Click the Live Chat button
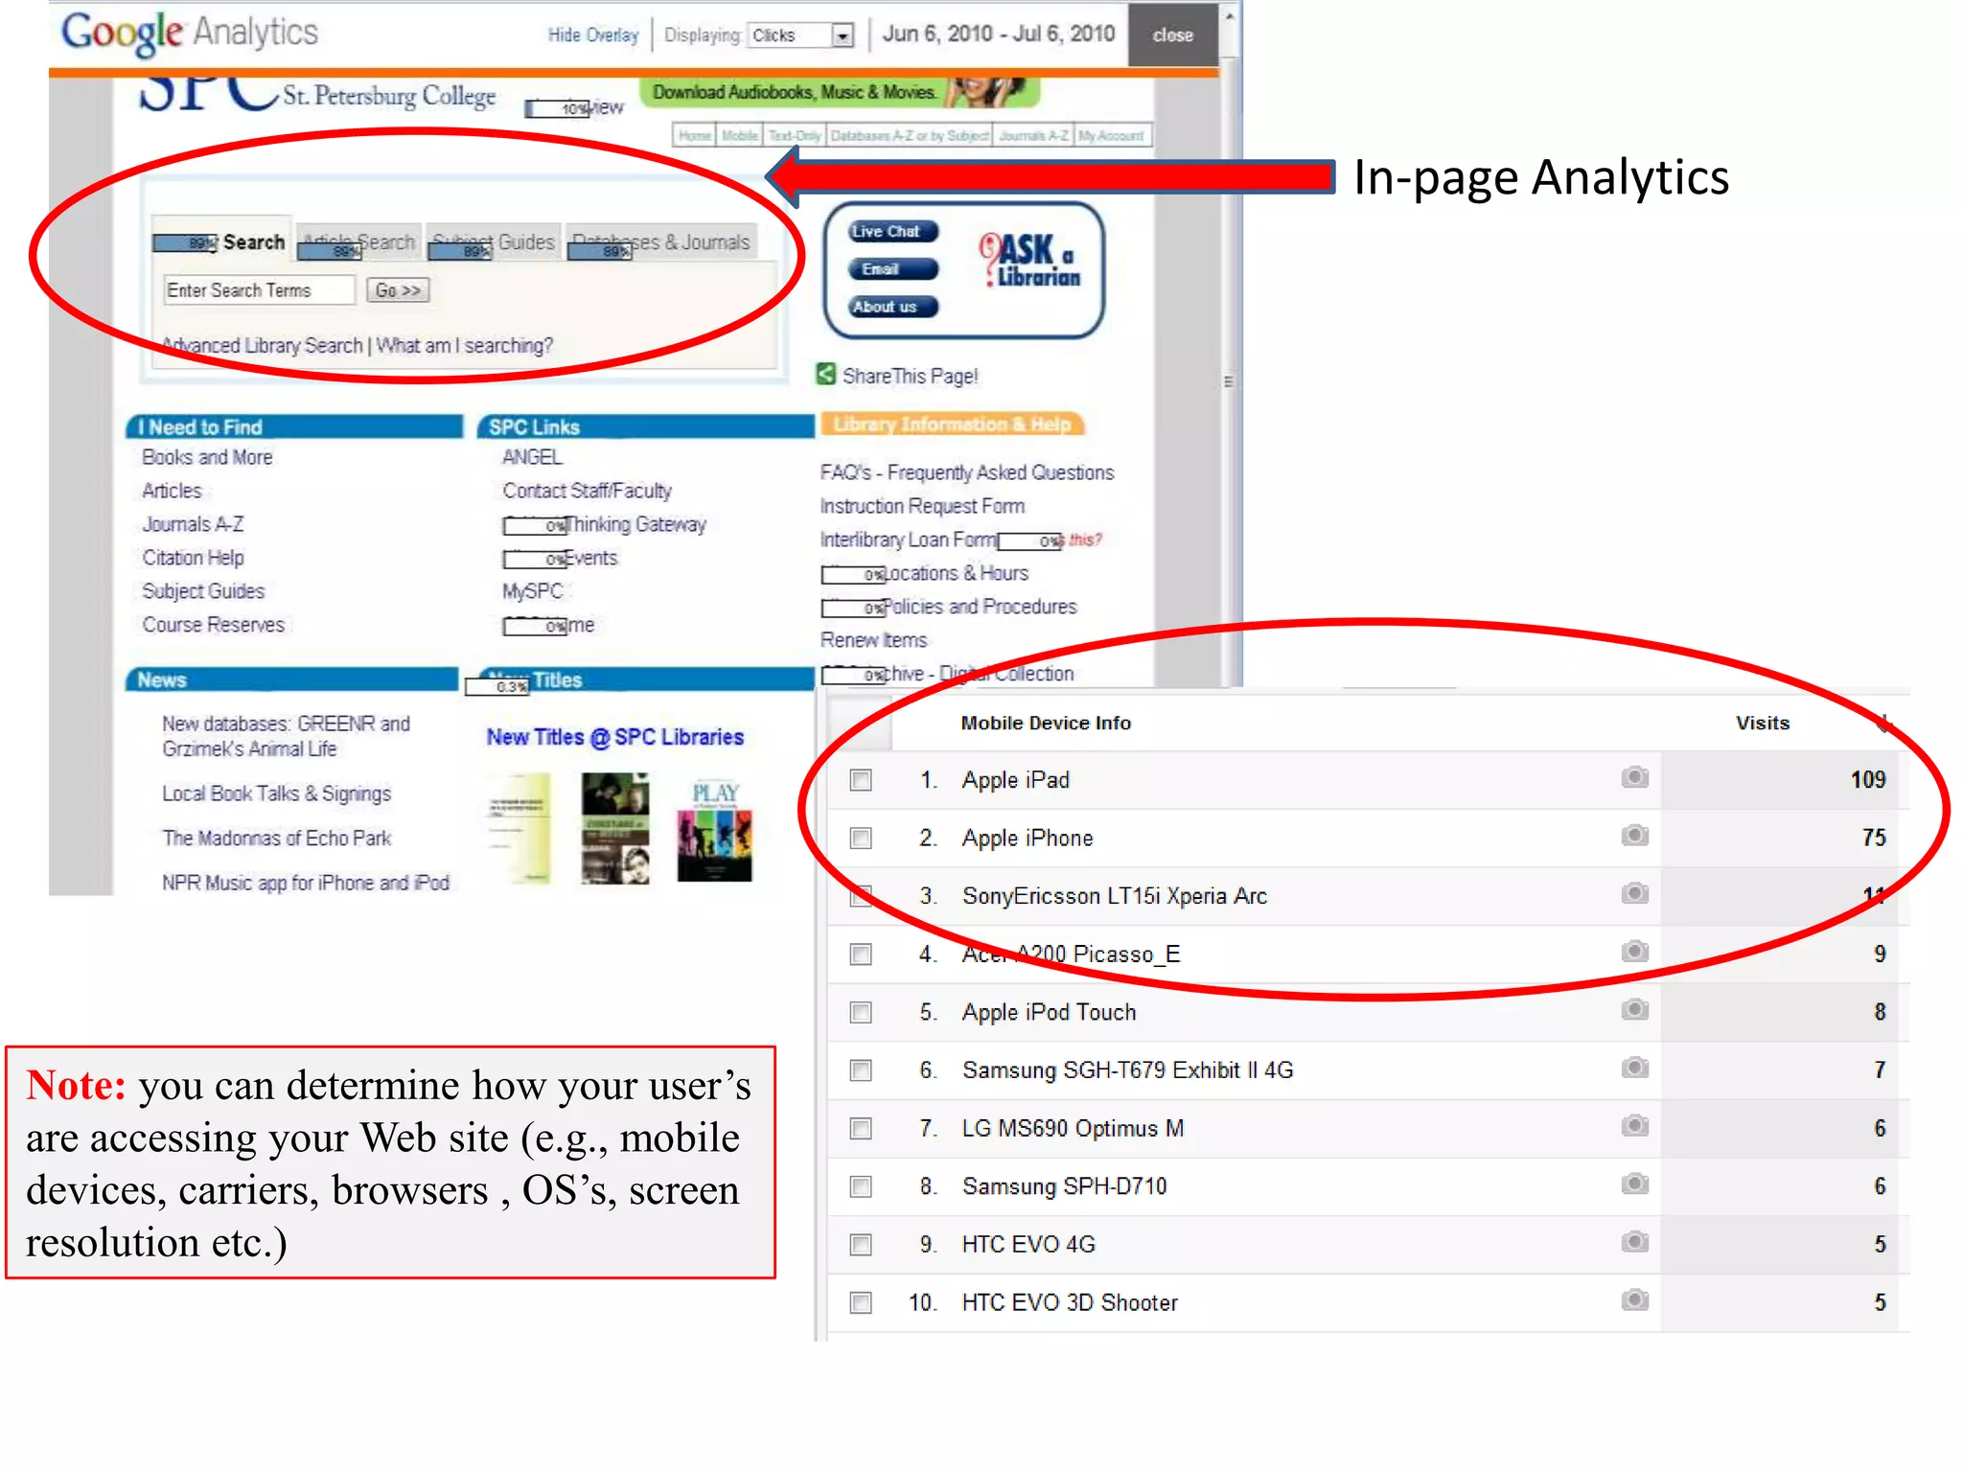Screen dimensions: 1963x1472 point(892,232)
